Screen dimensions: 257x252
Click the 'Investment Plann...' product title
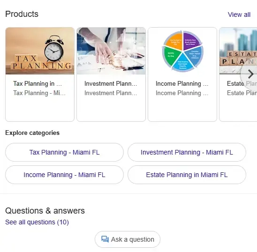[111, 84]
